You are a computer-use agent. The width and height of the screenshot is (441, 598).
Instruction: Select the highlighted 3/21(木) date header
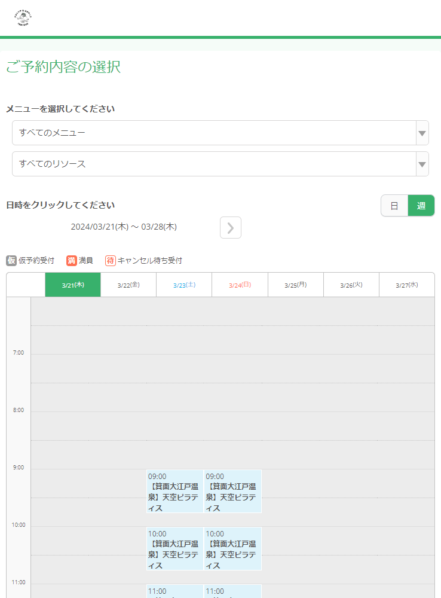pyautogui.click(x=72, y=285)
